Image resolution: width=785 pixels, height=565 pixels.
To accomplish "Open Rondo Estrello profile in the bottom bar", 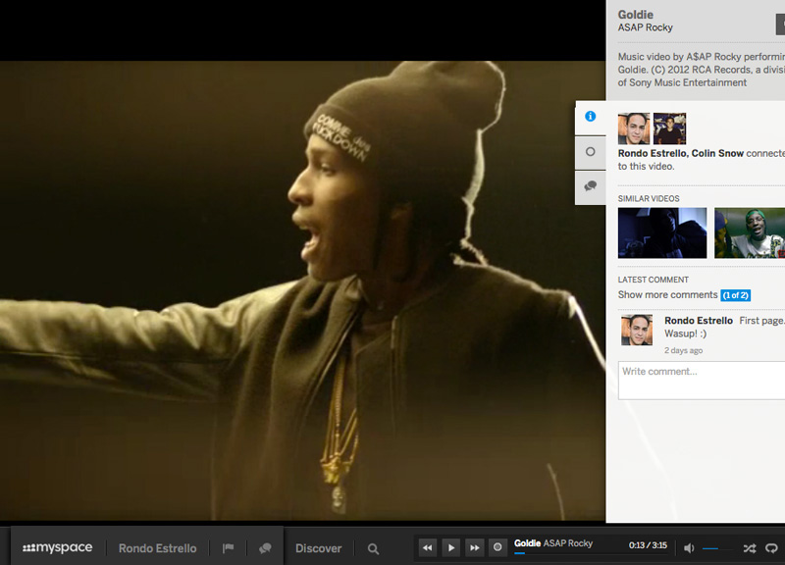I will [x=157, y=548].
